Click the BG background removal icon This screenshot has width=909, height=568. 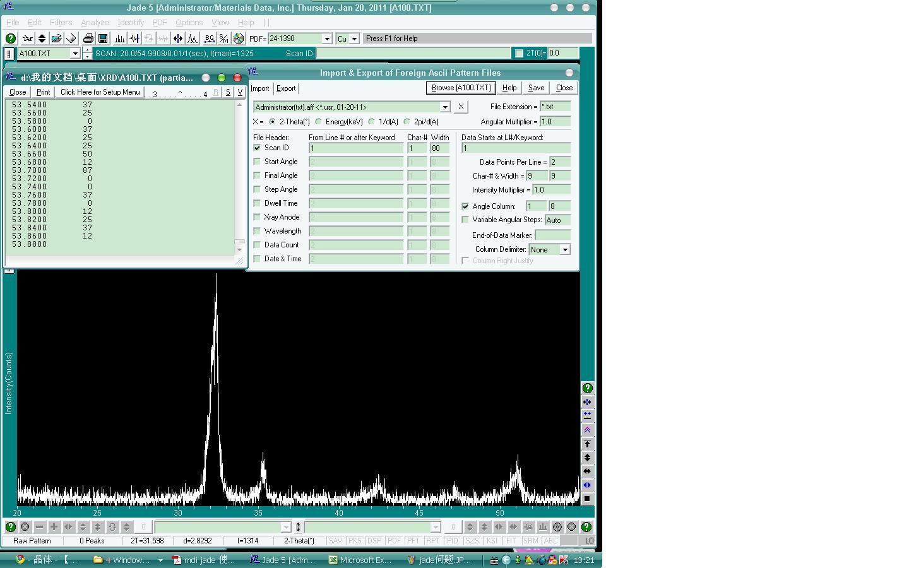(x=209, y=38)
